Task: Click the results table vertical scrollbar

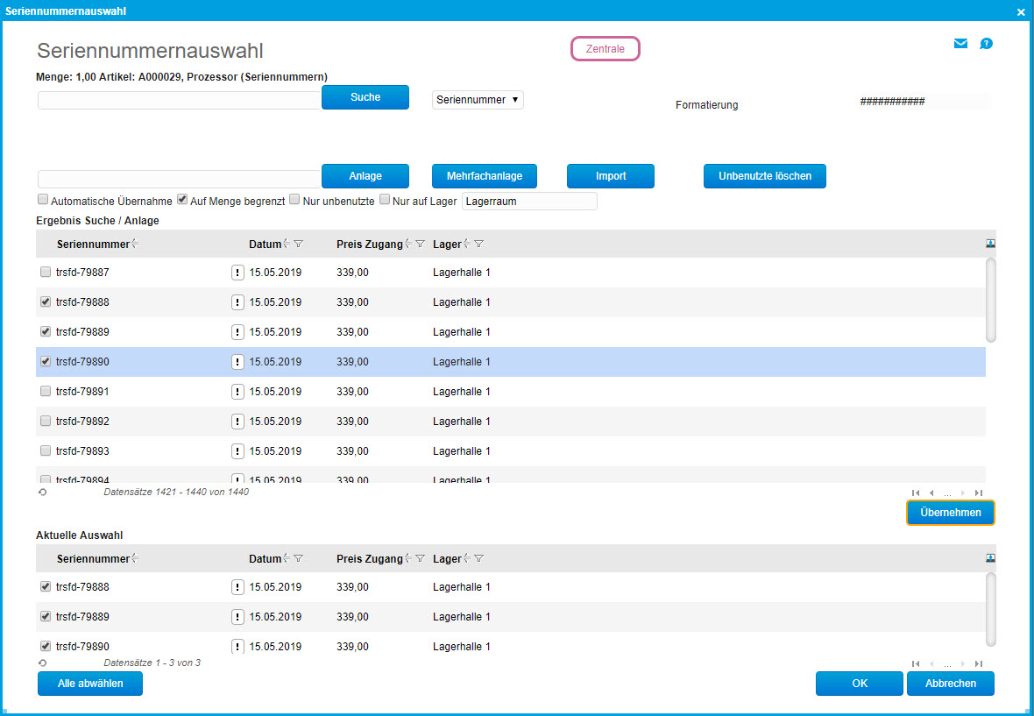Action: tap(990, 299)
